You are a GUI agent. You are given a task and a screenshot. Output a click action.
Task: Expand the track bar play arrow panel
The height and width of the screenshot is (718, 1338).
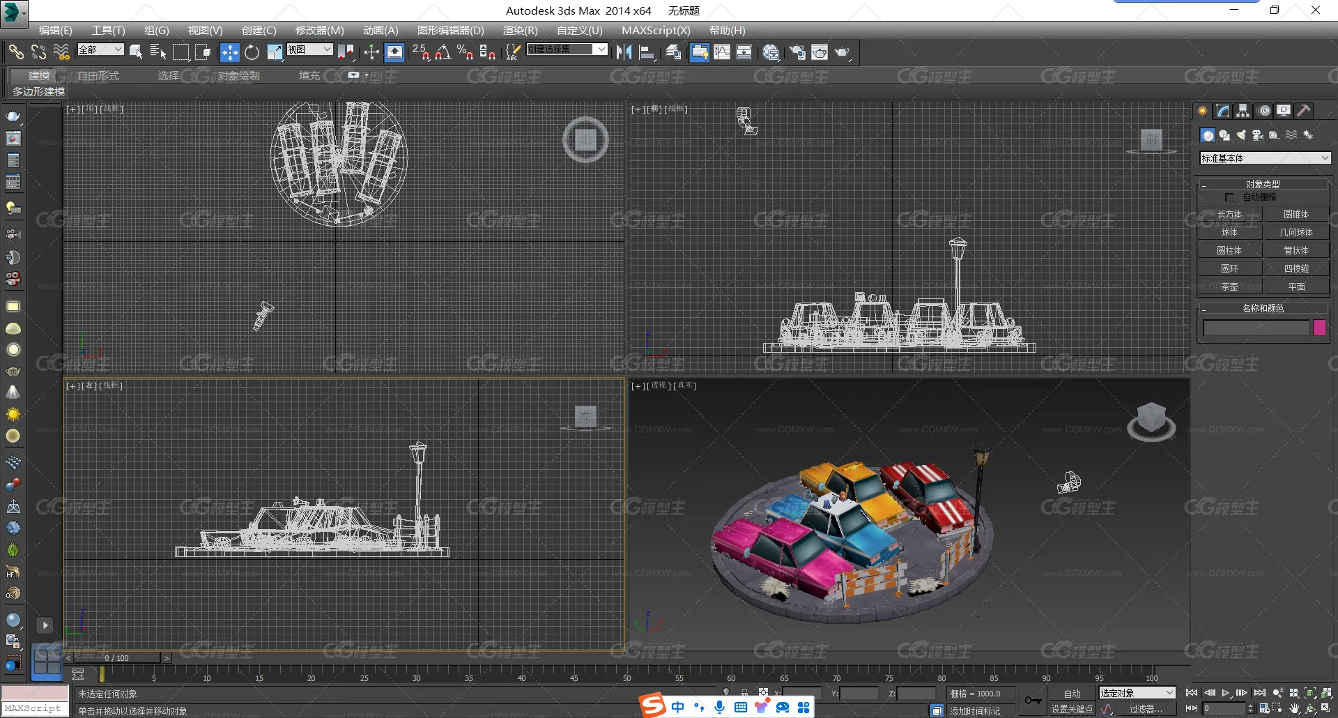[45, 625]
